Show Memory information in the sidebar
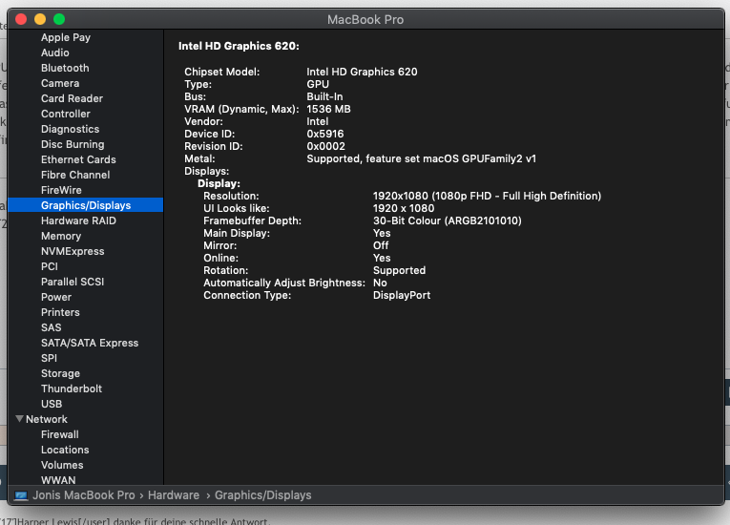This screenshot has height=525, width=730. [x=61, y=236]
